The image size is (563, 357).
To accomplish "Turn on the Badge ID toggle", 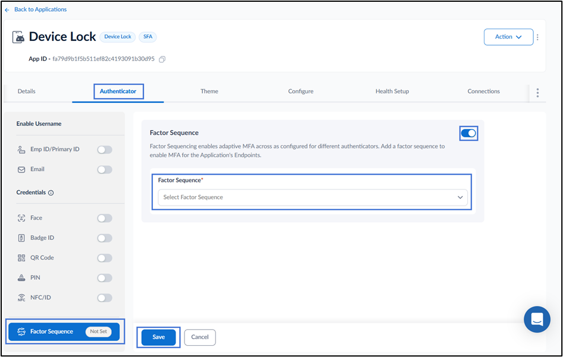I will click(x=105, y=238).
